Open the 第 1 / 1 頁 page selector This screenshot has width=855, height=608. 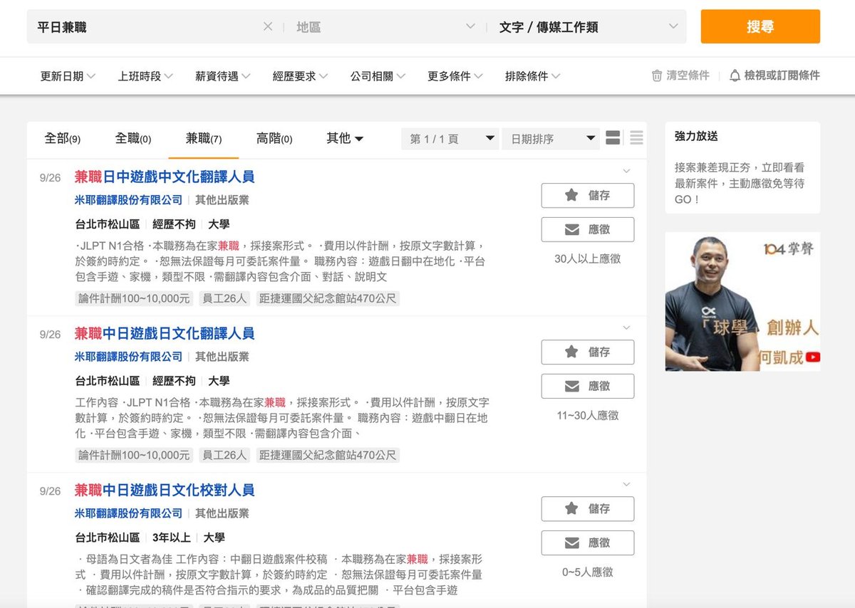click(x=452, y=139)
